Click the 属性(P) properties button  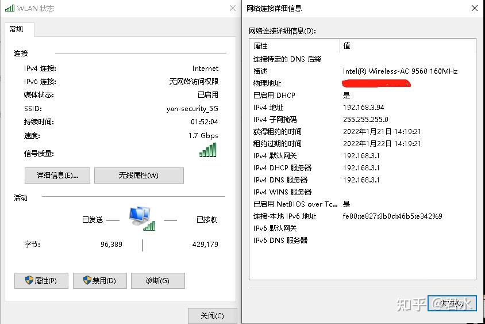pos(41,281)
